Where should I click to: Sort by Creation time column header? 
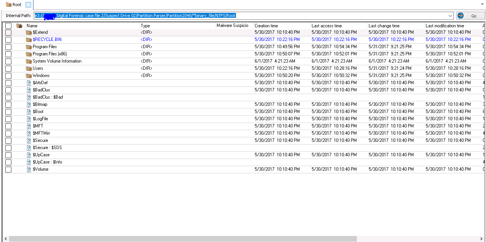coord(282,26)
